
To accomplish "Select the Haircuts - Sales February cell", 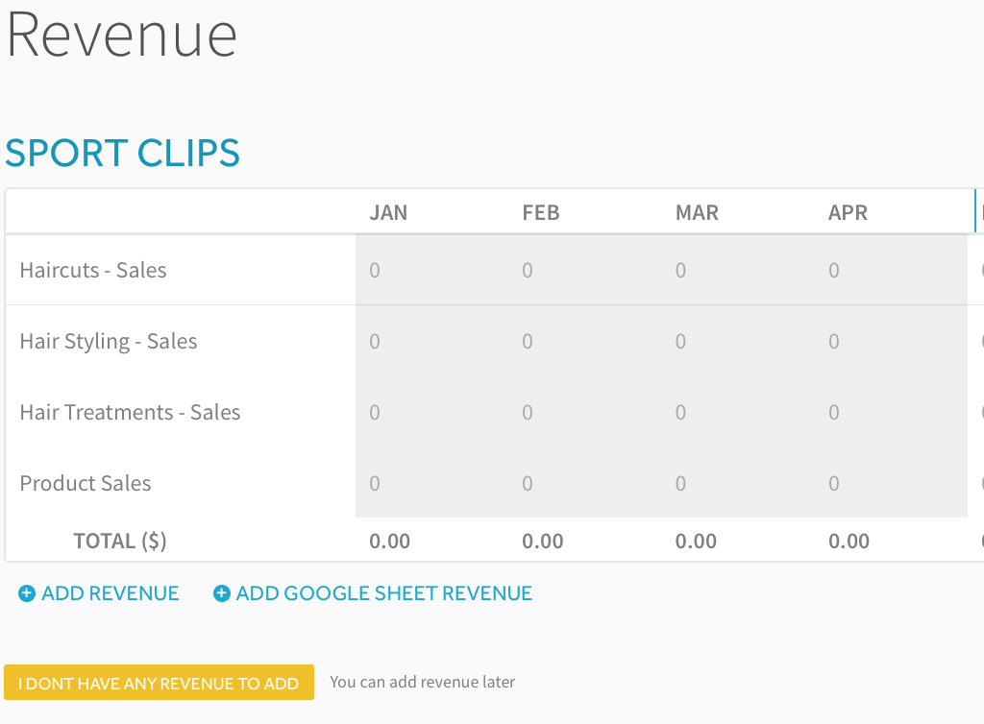I will coord(585,270).
